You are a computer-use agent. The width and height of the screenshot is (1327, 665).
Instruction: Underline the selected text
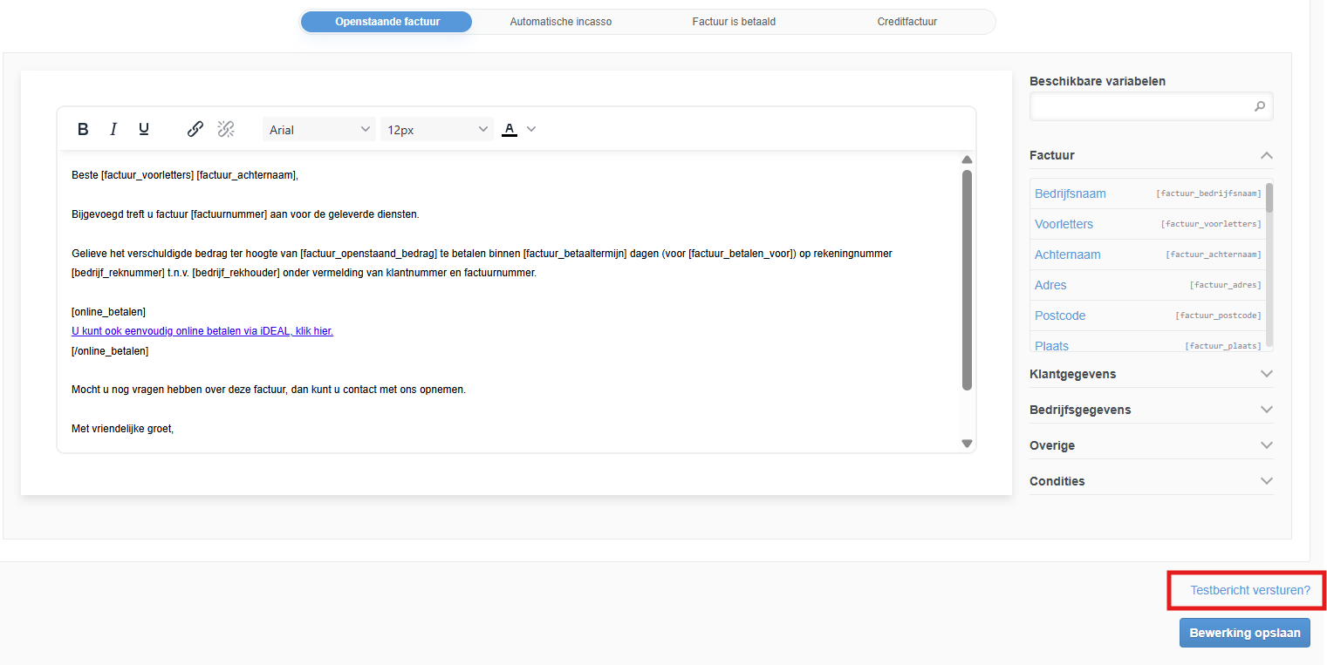pos(144,129)
